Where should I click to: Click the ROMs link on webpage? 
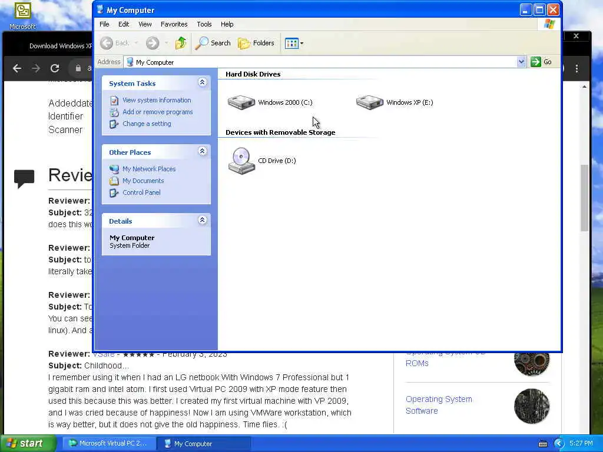click(417, 364)
